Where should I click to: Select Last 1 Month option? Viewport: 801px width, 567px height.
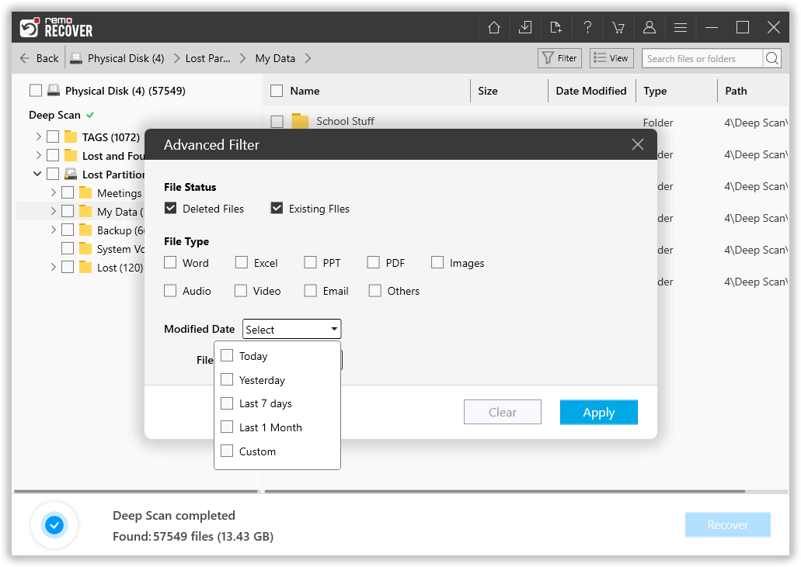pyautogui.click(x=227, y=427)
